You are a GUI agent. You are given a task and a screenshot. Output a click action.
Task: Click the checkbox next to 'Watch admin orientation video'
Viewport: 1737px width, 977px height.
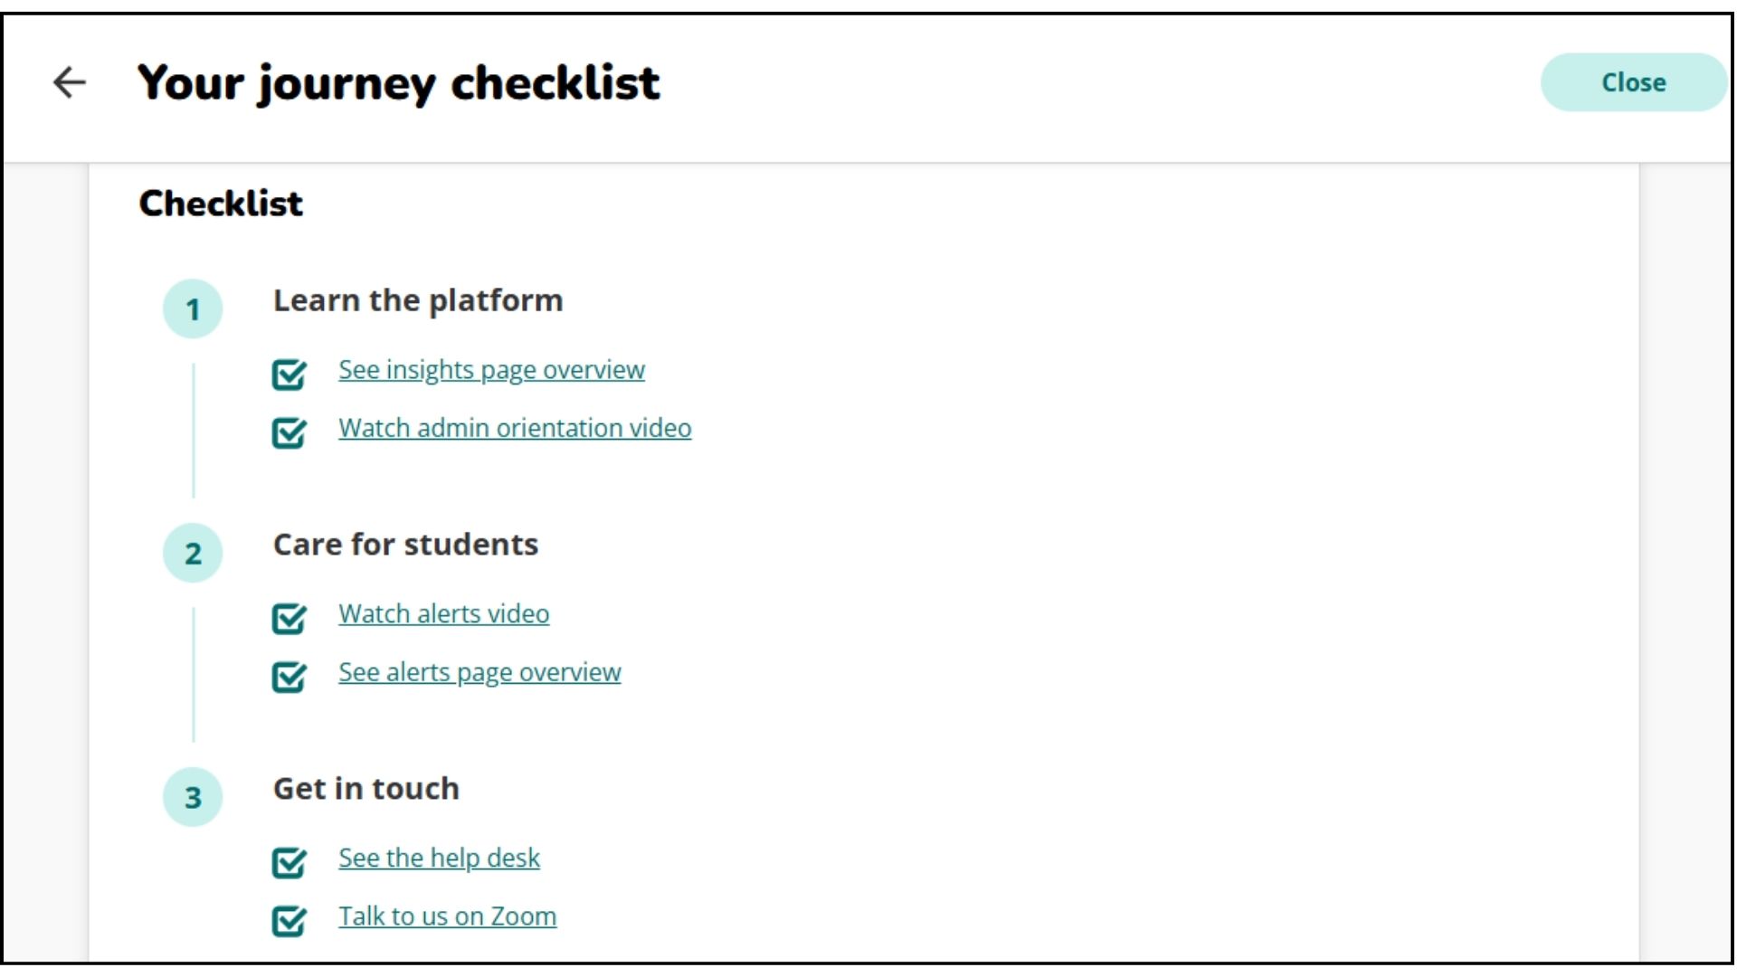289,428
